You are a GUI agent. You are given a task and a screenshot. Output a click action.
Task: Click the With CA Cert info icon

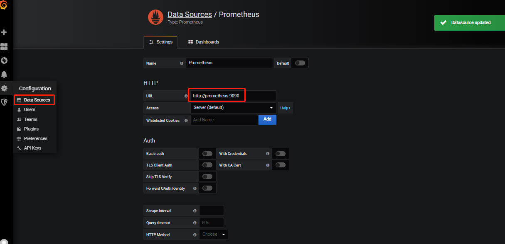click(x=268, y=165)
